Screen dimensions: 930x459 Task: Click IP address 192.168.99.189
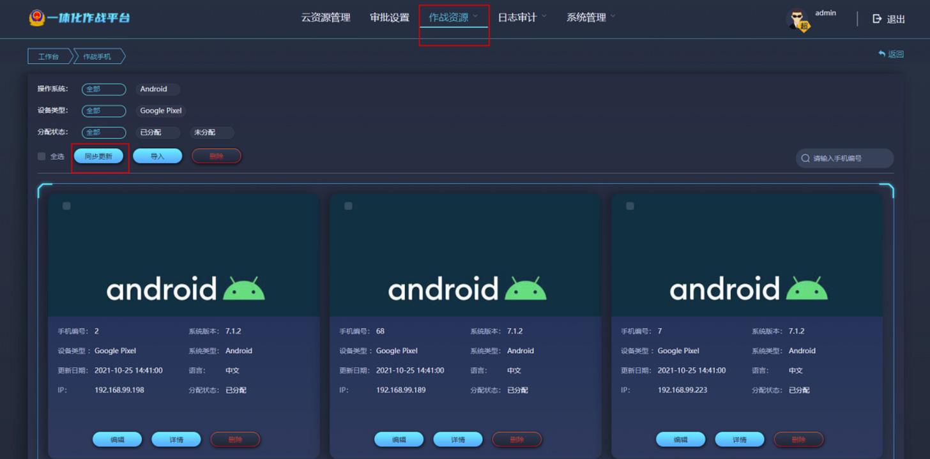[401, 390]
